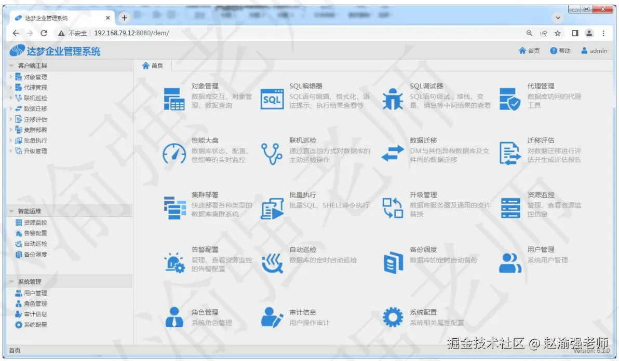This screenshot has height=361, width=619.
Task: Open the 自动巡检 tile icon
Action: 272,263
